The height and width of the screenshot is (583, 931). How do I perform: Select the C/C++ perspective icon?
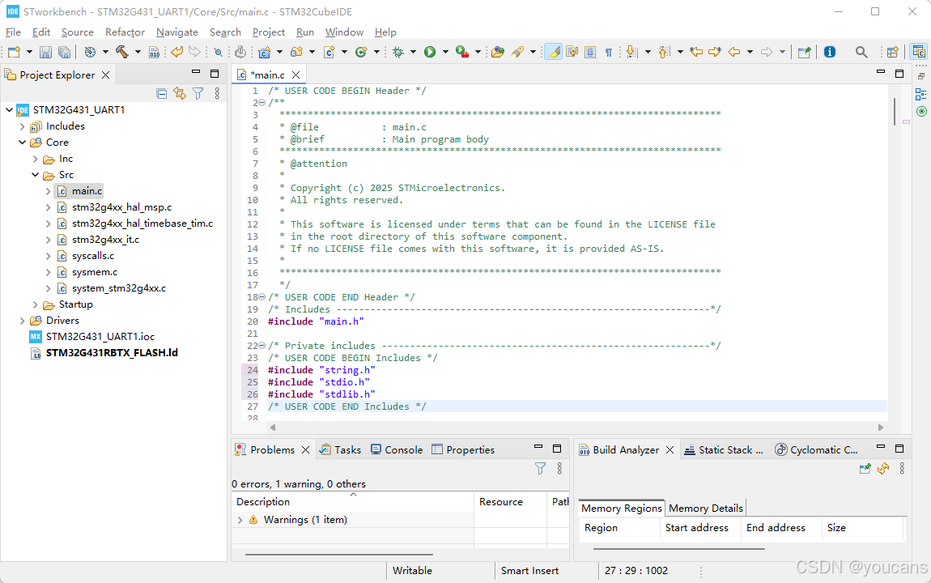[x=919, y=52]
